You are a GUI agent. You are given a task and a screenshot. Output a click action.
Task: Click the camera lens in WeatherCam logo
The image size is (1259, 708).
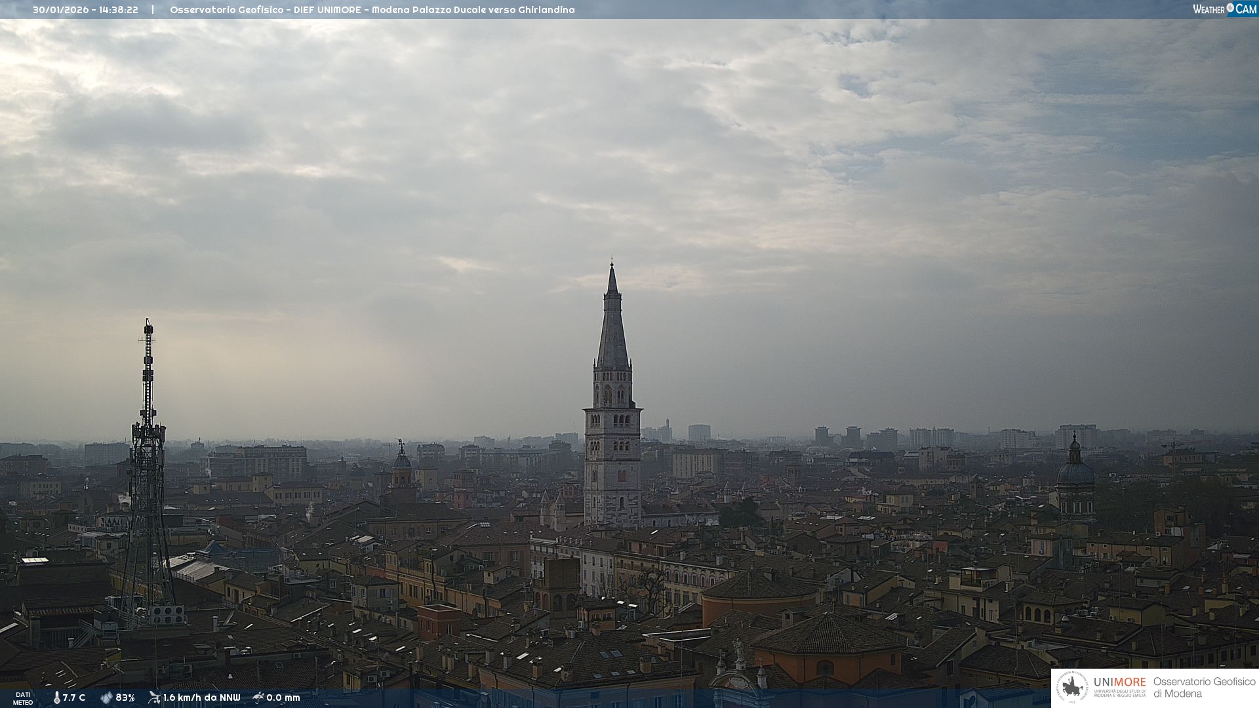(1230, 8)
